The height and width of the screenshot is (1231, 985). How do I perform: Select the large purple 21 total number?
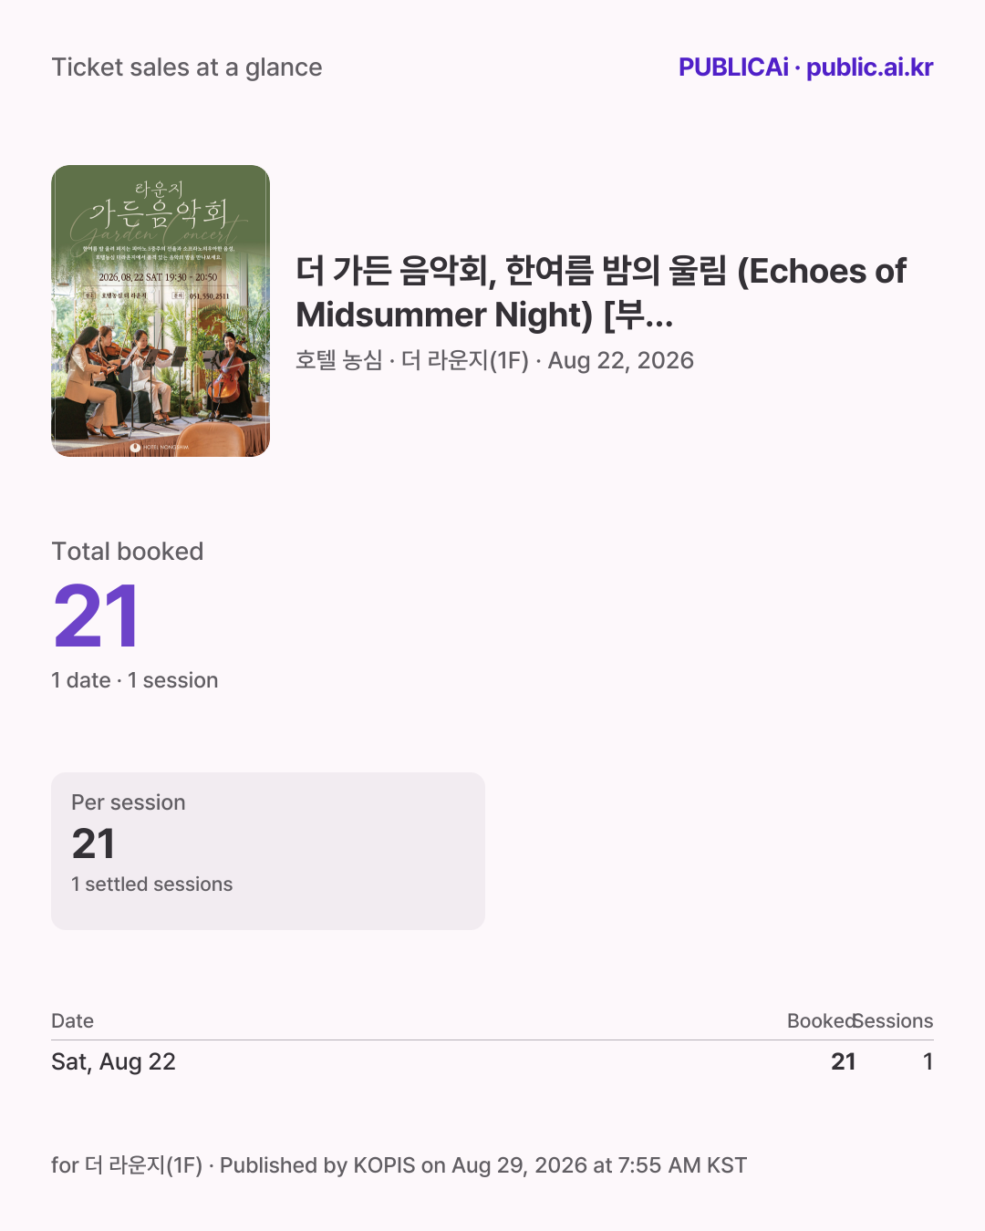[x=96, y=617]
